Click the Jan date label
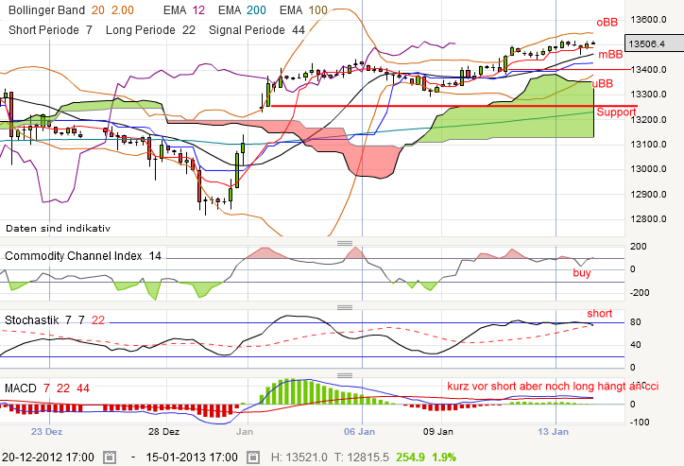 click(x=245, y=432)
